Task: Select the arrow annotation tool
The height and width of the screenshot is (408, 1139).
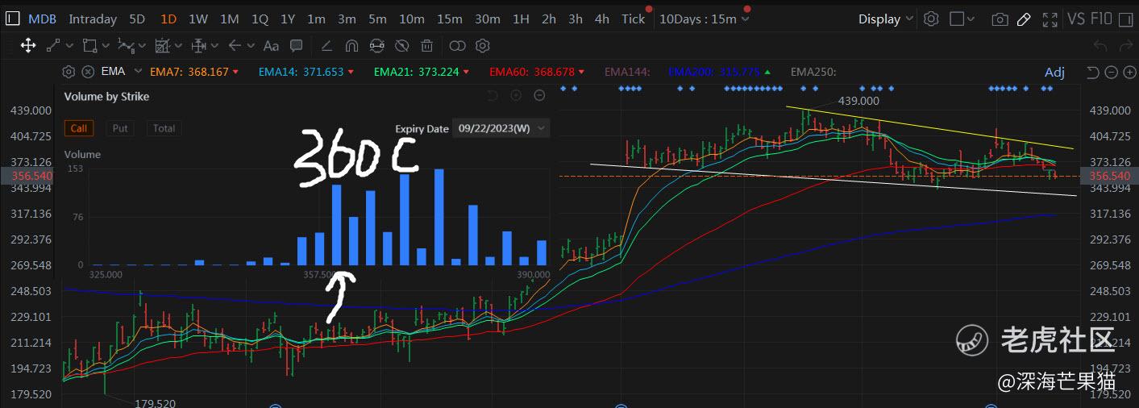Action: point(235,46)
